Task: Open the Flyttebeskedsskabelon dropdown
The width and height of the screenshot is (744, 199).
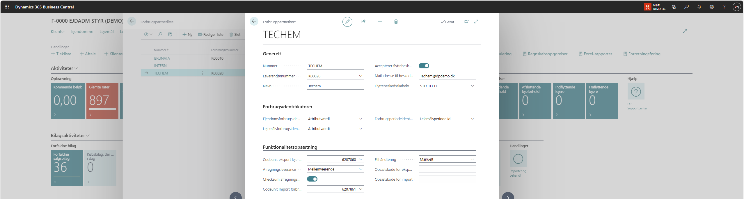Action: click(472, 86)
